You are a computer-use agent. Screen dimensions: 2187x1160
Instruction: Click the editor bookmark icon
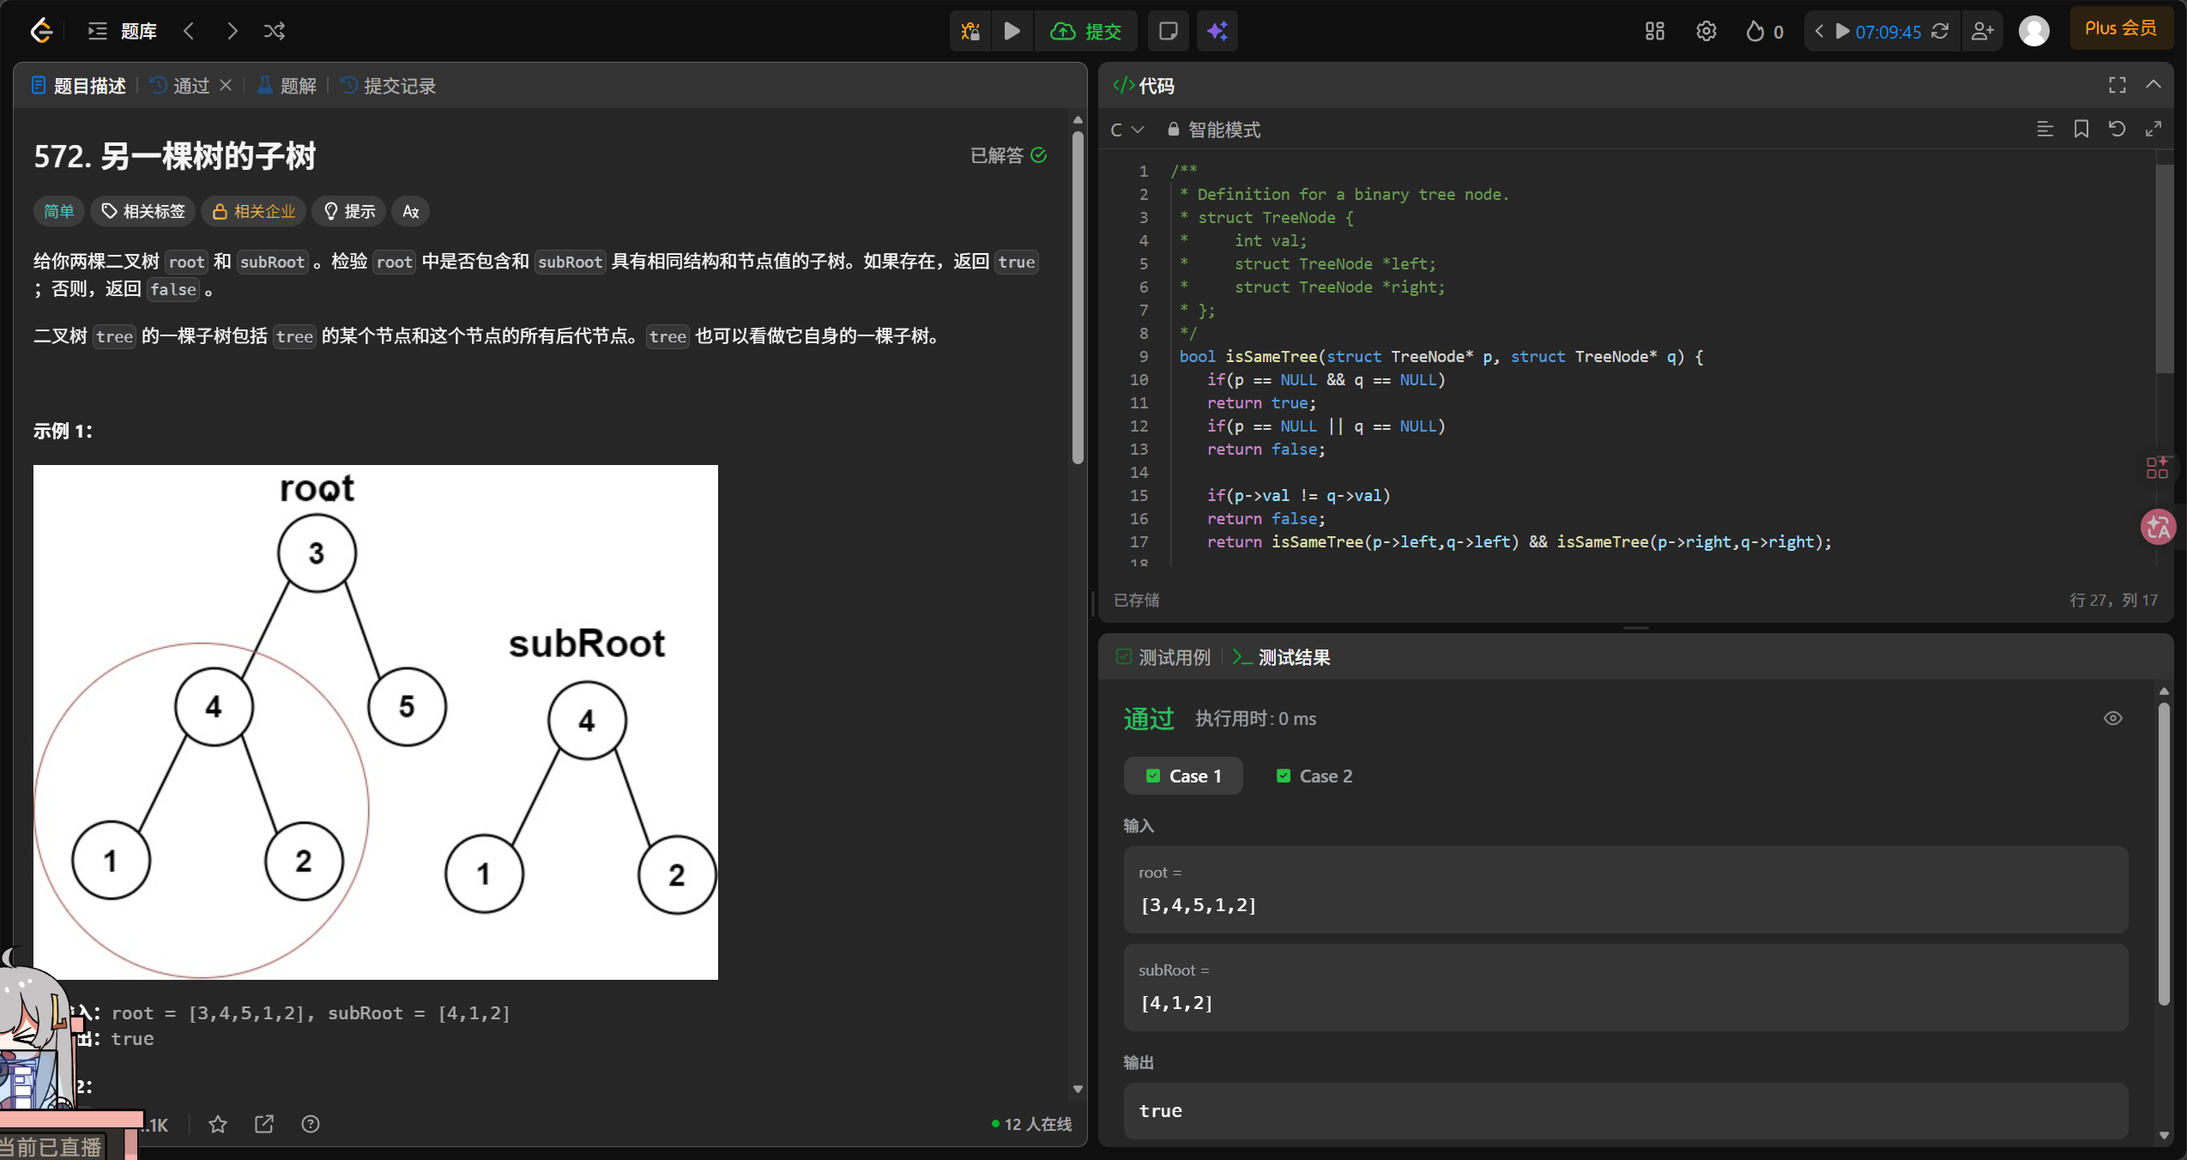coord(2081,129)
